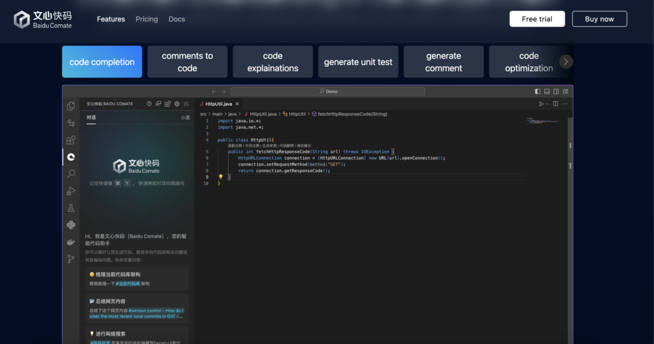Click the 梳理当前代码库架构 suggestion card
The image size is (654, 344).
tap(137, 278)
